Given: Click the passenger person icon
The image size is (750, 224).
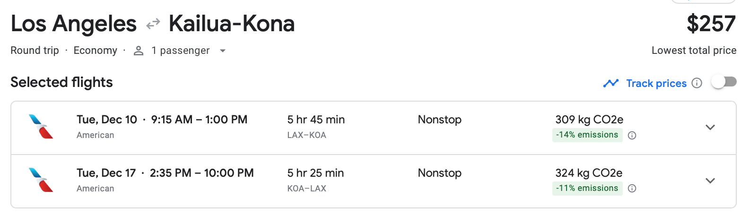Looking at the screenshot, I should click(x=139, y=51).
